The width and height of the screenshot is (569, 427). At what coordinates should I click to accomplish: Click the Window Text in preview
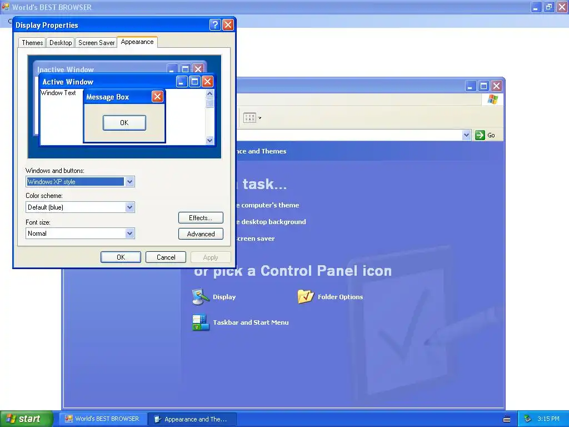pyautogui.click(x=58, y=93)
